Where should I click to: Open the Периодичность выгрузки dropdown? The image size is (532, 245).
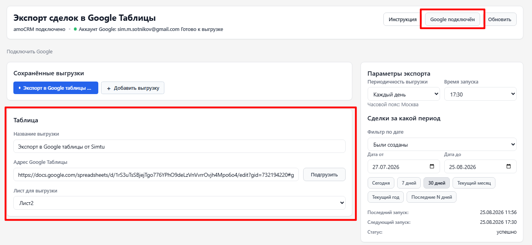coord(404,94)
